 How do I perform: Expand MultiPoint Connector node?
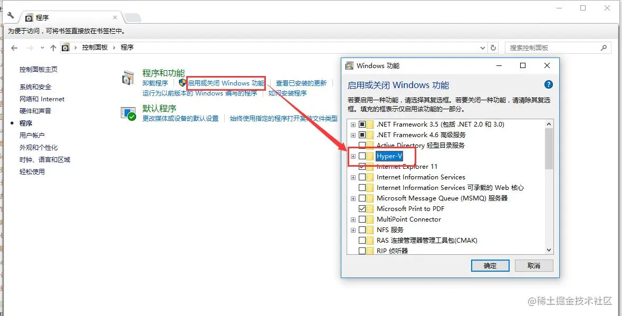pyautogui.click(x=353, y=219)
